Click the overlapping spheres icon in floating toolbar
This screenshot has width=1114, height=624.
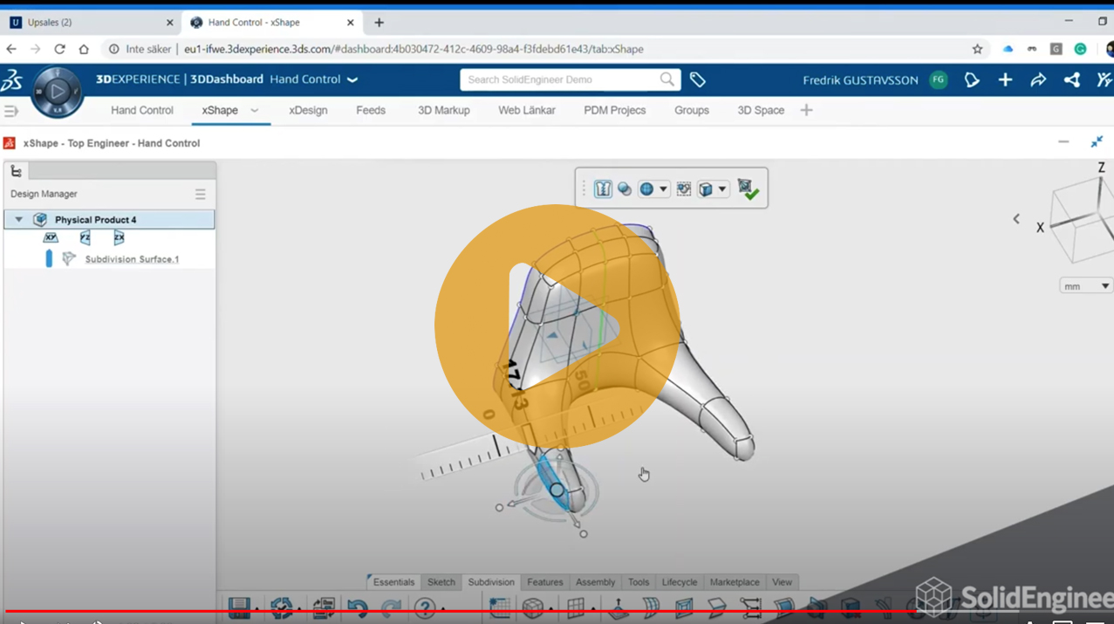pos(625,189)
